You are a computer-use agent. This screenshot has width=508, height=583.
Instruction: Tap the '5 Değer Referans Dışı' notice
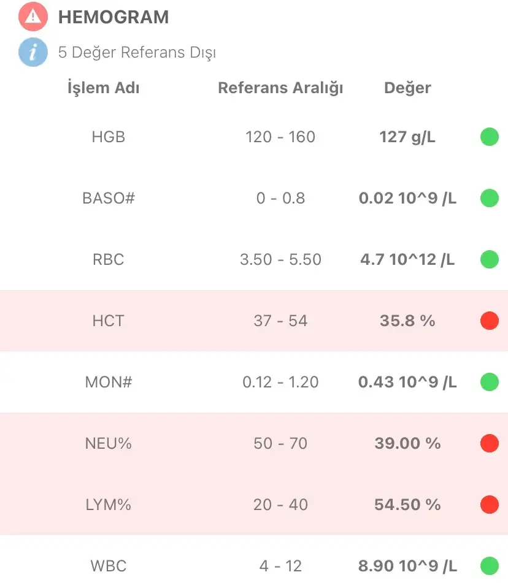pyautogui.click(x=137, y=53)
